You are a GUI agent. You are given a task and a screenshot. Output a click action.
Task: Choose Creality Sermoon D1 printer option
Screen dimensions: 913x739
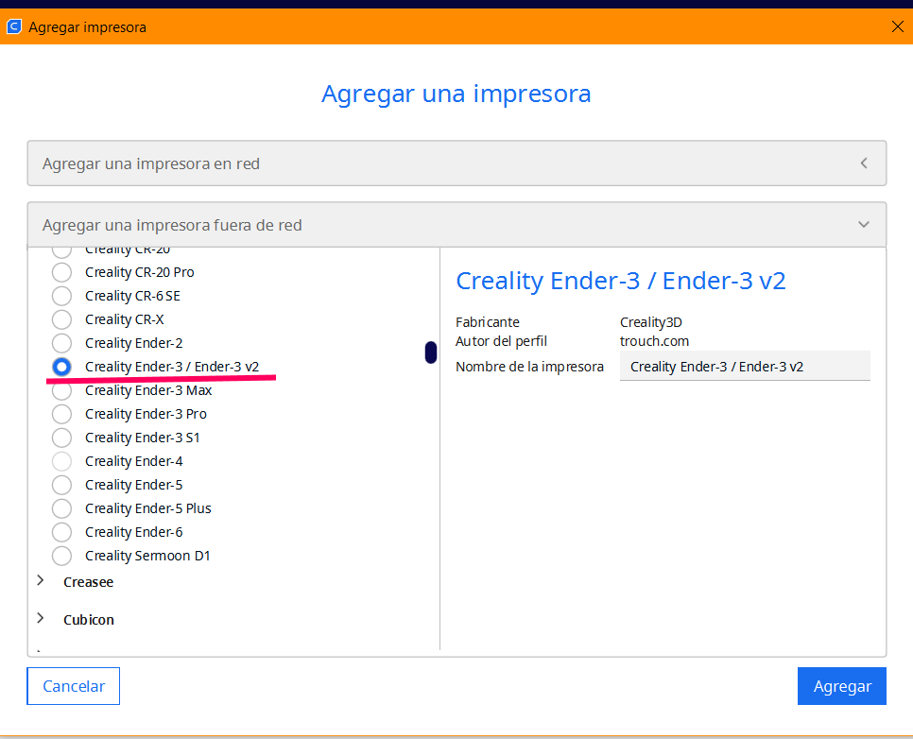pos(61,557)
